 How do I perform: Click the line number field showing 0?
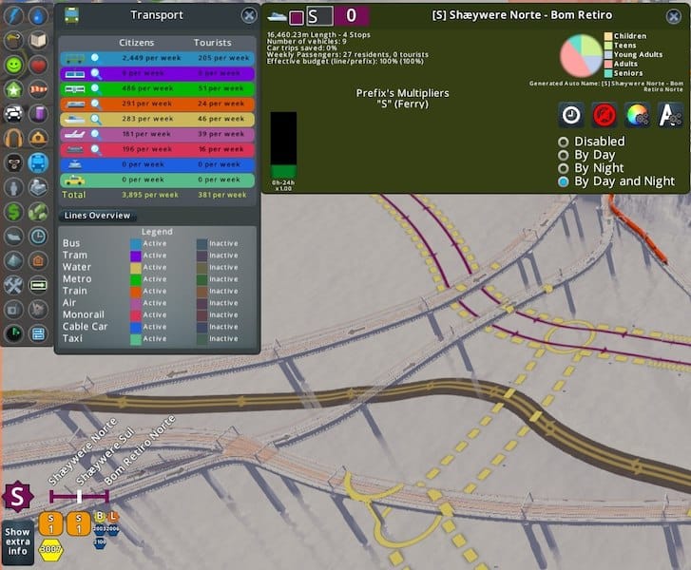pos(351,16)
